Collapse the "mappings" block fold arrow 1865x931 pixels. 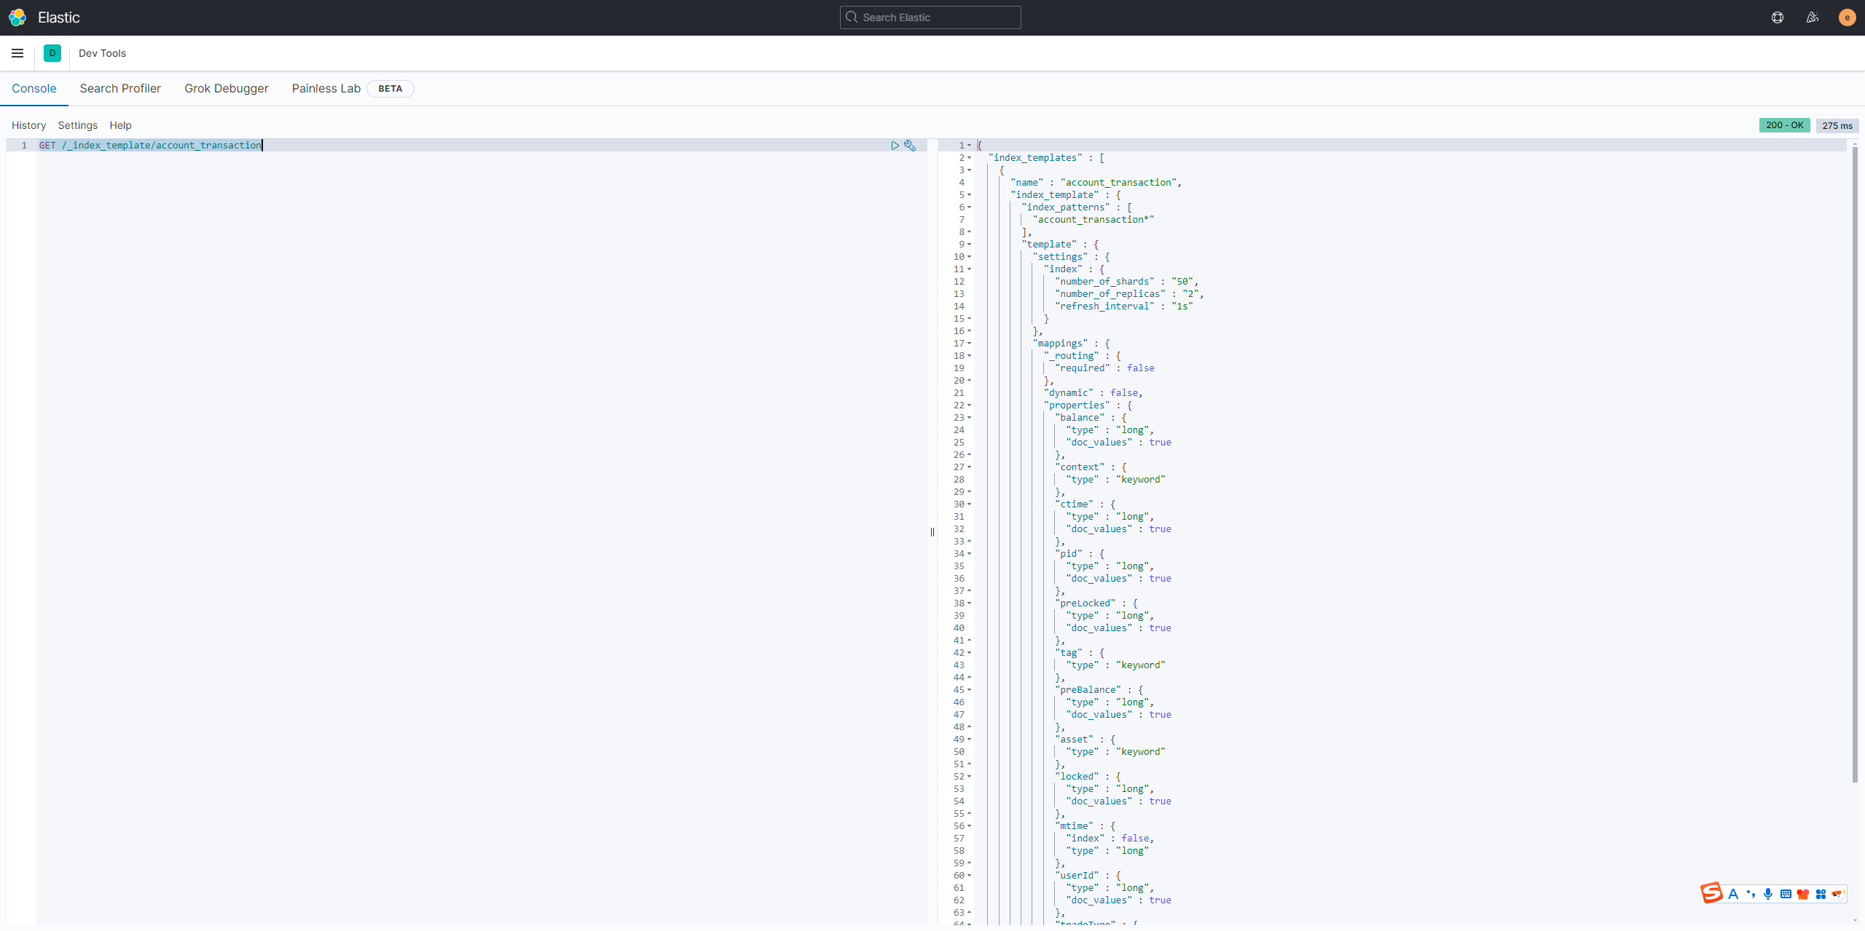[969, 344]
